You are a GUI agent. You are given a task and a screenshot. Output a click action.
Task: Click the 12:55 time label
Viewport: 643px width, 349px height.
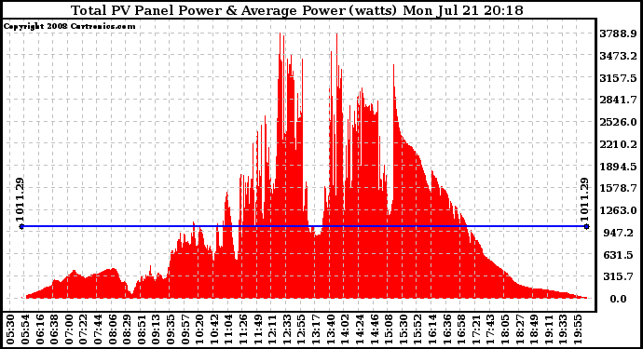[301, 329]
